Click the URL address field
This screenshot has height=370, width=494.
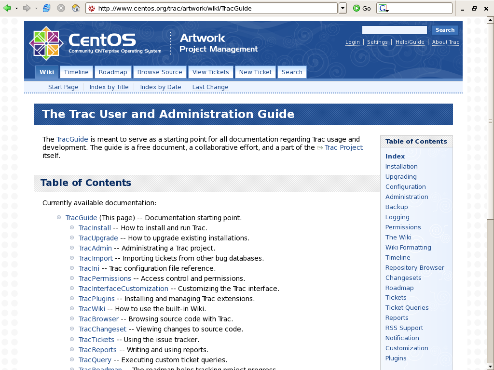(211, 8)
